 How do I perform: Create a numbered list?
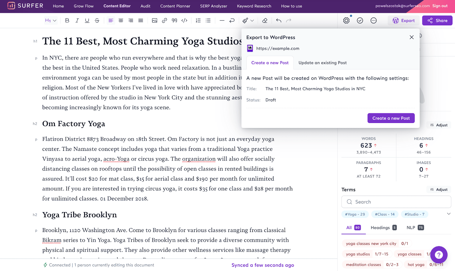pyautogui.click(x=198, y=20)
